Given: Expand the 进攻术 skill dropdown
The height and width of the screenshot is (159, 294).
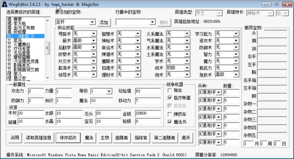Looking at the screenshot, I should coord(236,41).
